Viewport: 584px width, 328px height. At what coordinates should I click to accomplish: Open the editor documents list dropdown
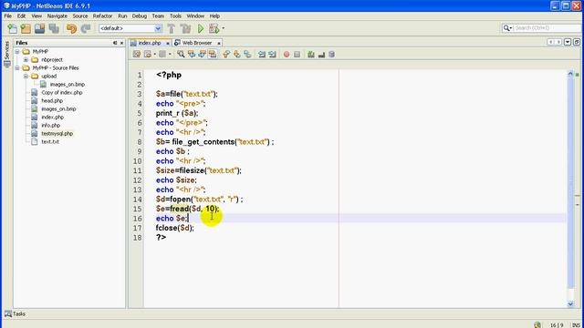pos(568,43)
